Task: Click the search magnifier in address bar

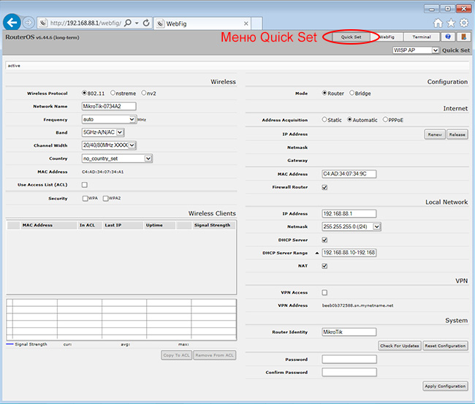Action: 128,23
